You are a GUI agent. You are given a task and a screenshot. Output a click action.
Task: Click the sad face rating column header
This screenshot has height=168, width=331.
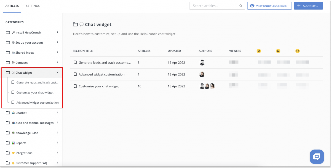tap(258, 51)
